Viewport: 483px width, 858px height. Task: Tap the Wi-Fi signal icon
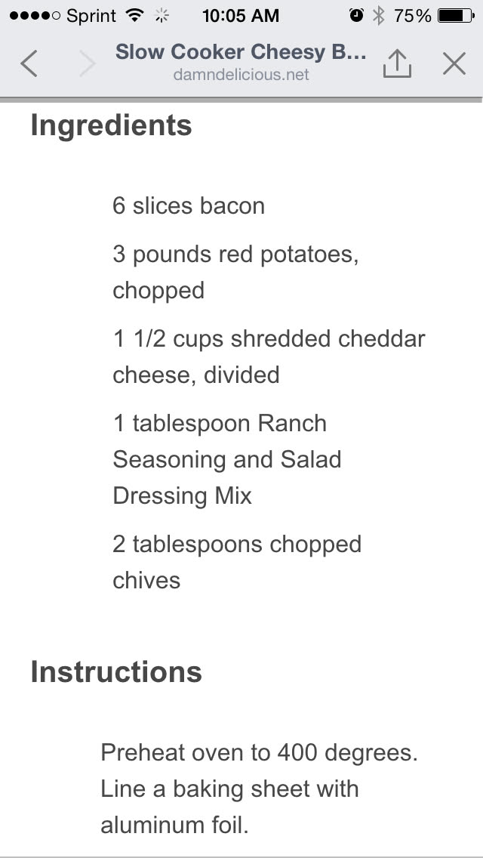click(134, 15)
